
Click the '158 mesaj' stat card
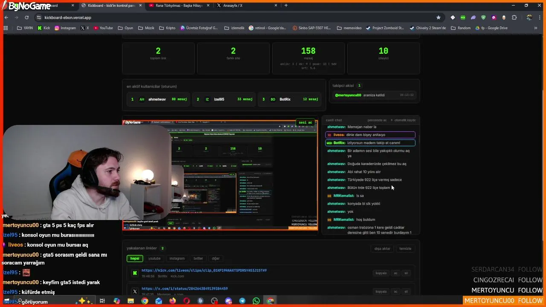pyautogui.click(x=308, y=58)
